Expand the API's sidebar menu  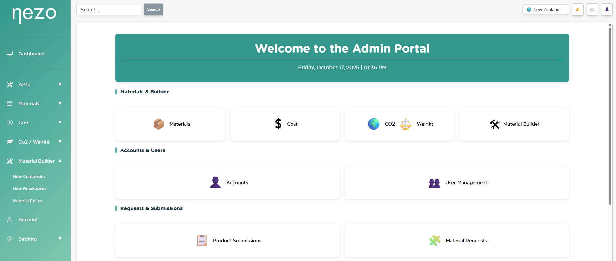(34, 85)
